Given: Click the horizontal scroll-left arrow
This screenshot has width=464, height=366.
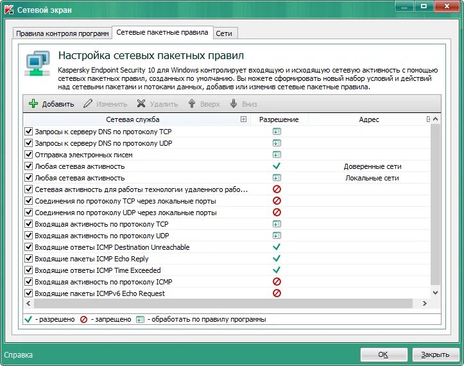Looking at the screenshot, I should coord(28,303).
